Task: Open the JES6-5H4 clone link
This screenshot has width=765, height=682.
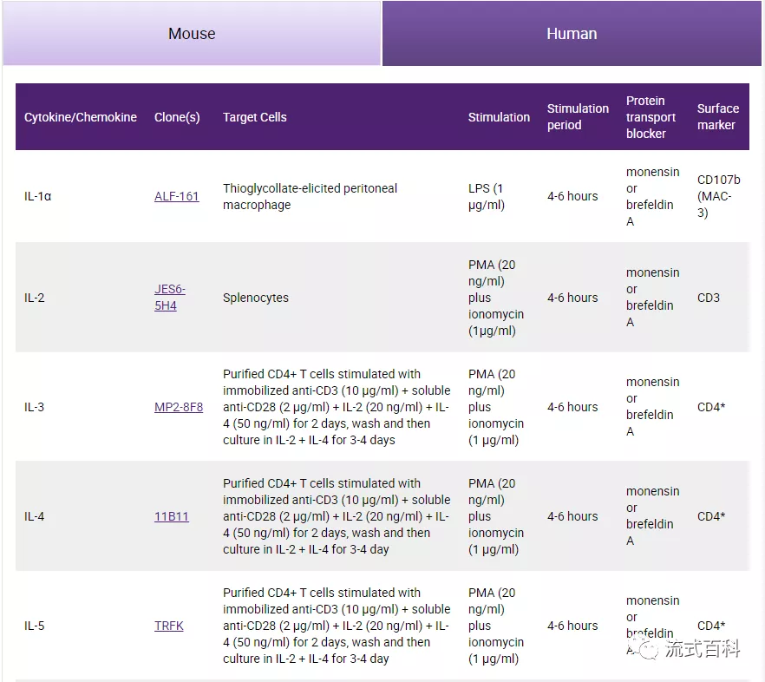Action: click(x=170, y=298)
